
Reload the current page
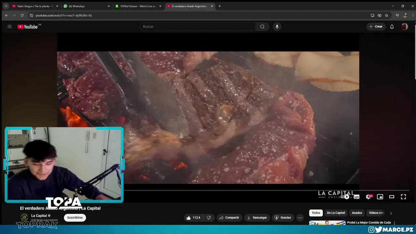22,15
